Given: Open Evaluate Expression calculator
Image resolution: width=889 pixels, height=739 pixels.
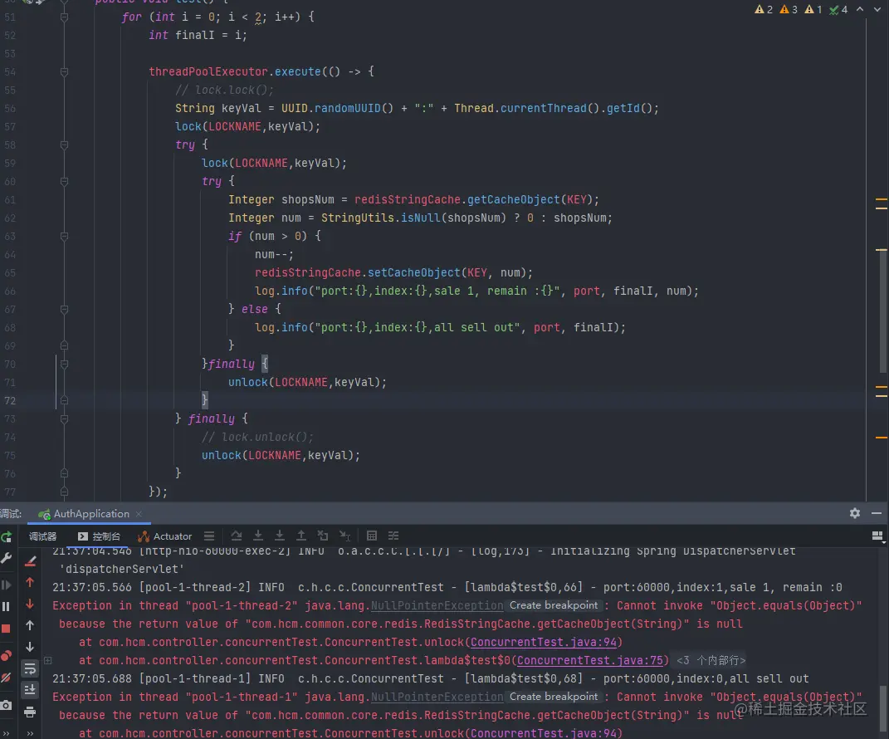Looking at the screenshot, I should [x=371, y=536].
